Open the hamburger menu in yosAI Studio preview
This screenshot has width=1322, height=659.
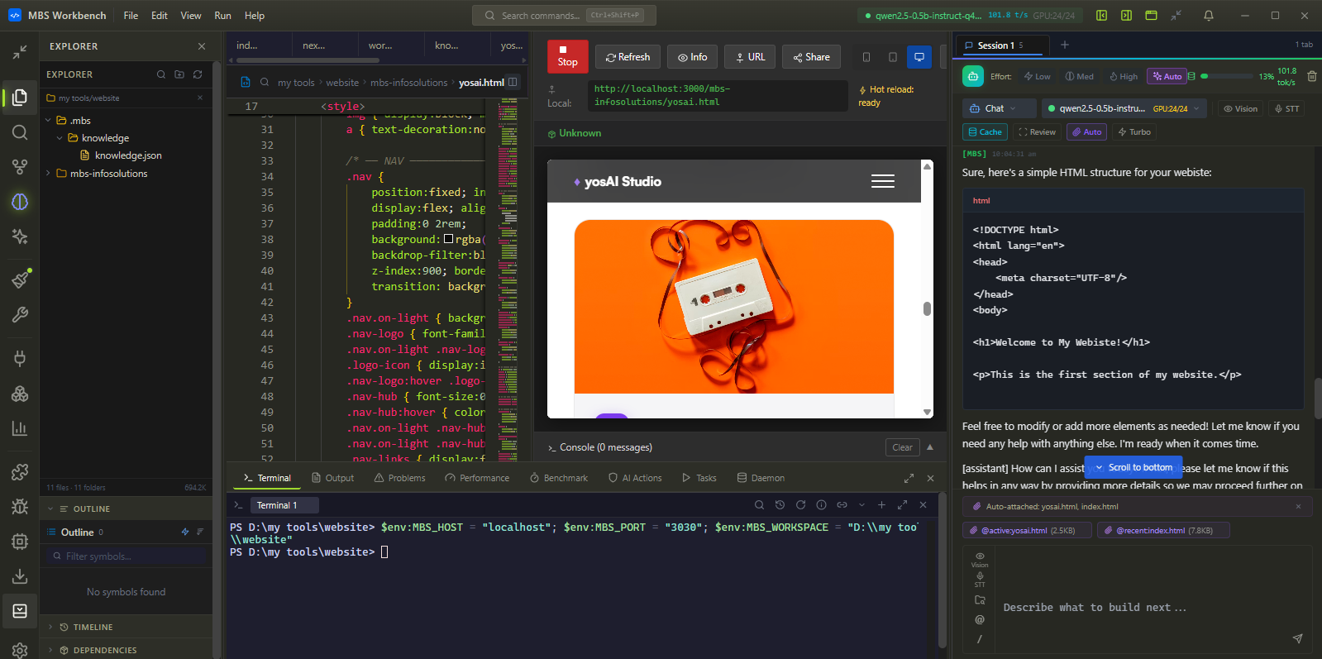coord(883,182)
